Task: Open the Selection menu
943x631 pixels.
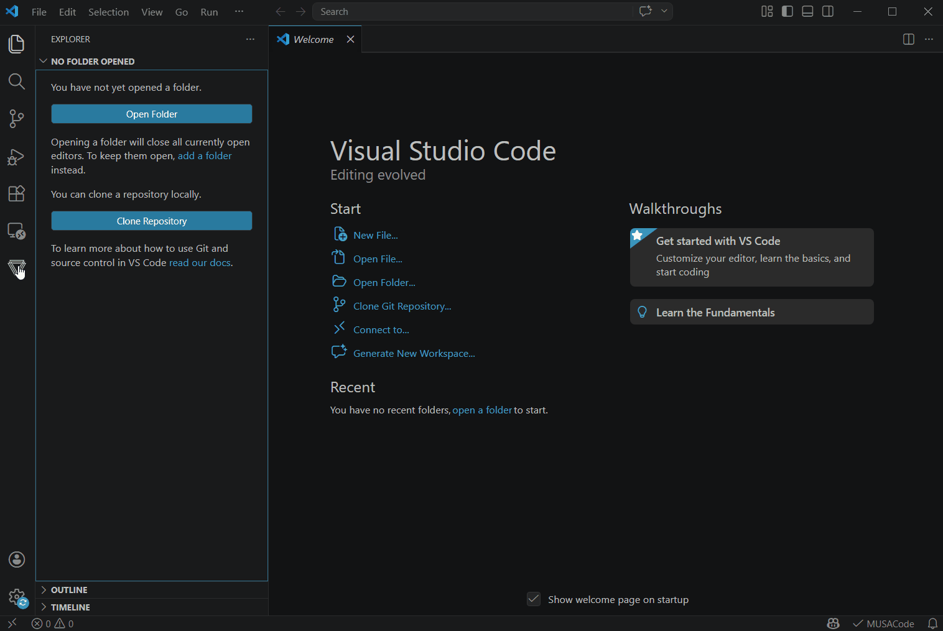Action: coord(108,12)
